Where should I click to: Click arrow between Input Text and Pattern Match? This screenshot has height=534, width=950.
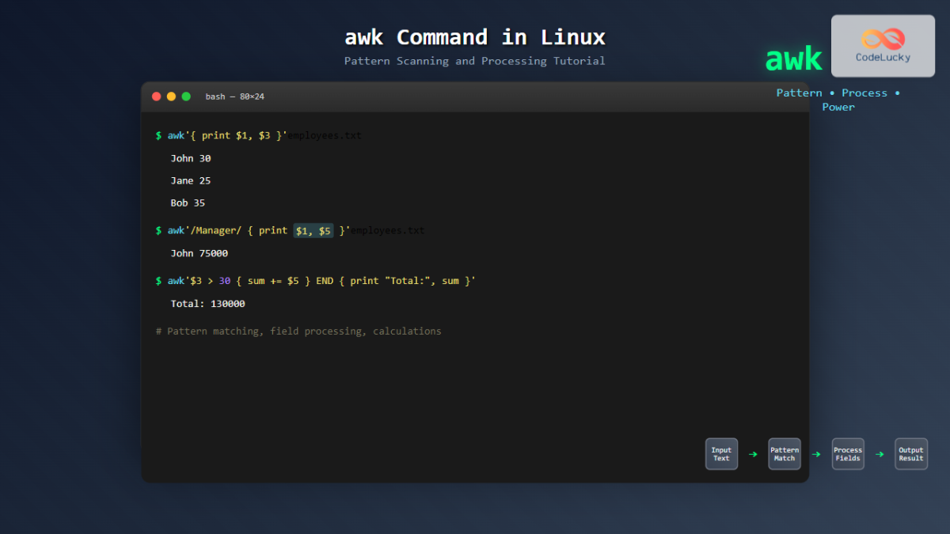coord(753,455)
